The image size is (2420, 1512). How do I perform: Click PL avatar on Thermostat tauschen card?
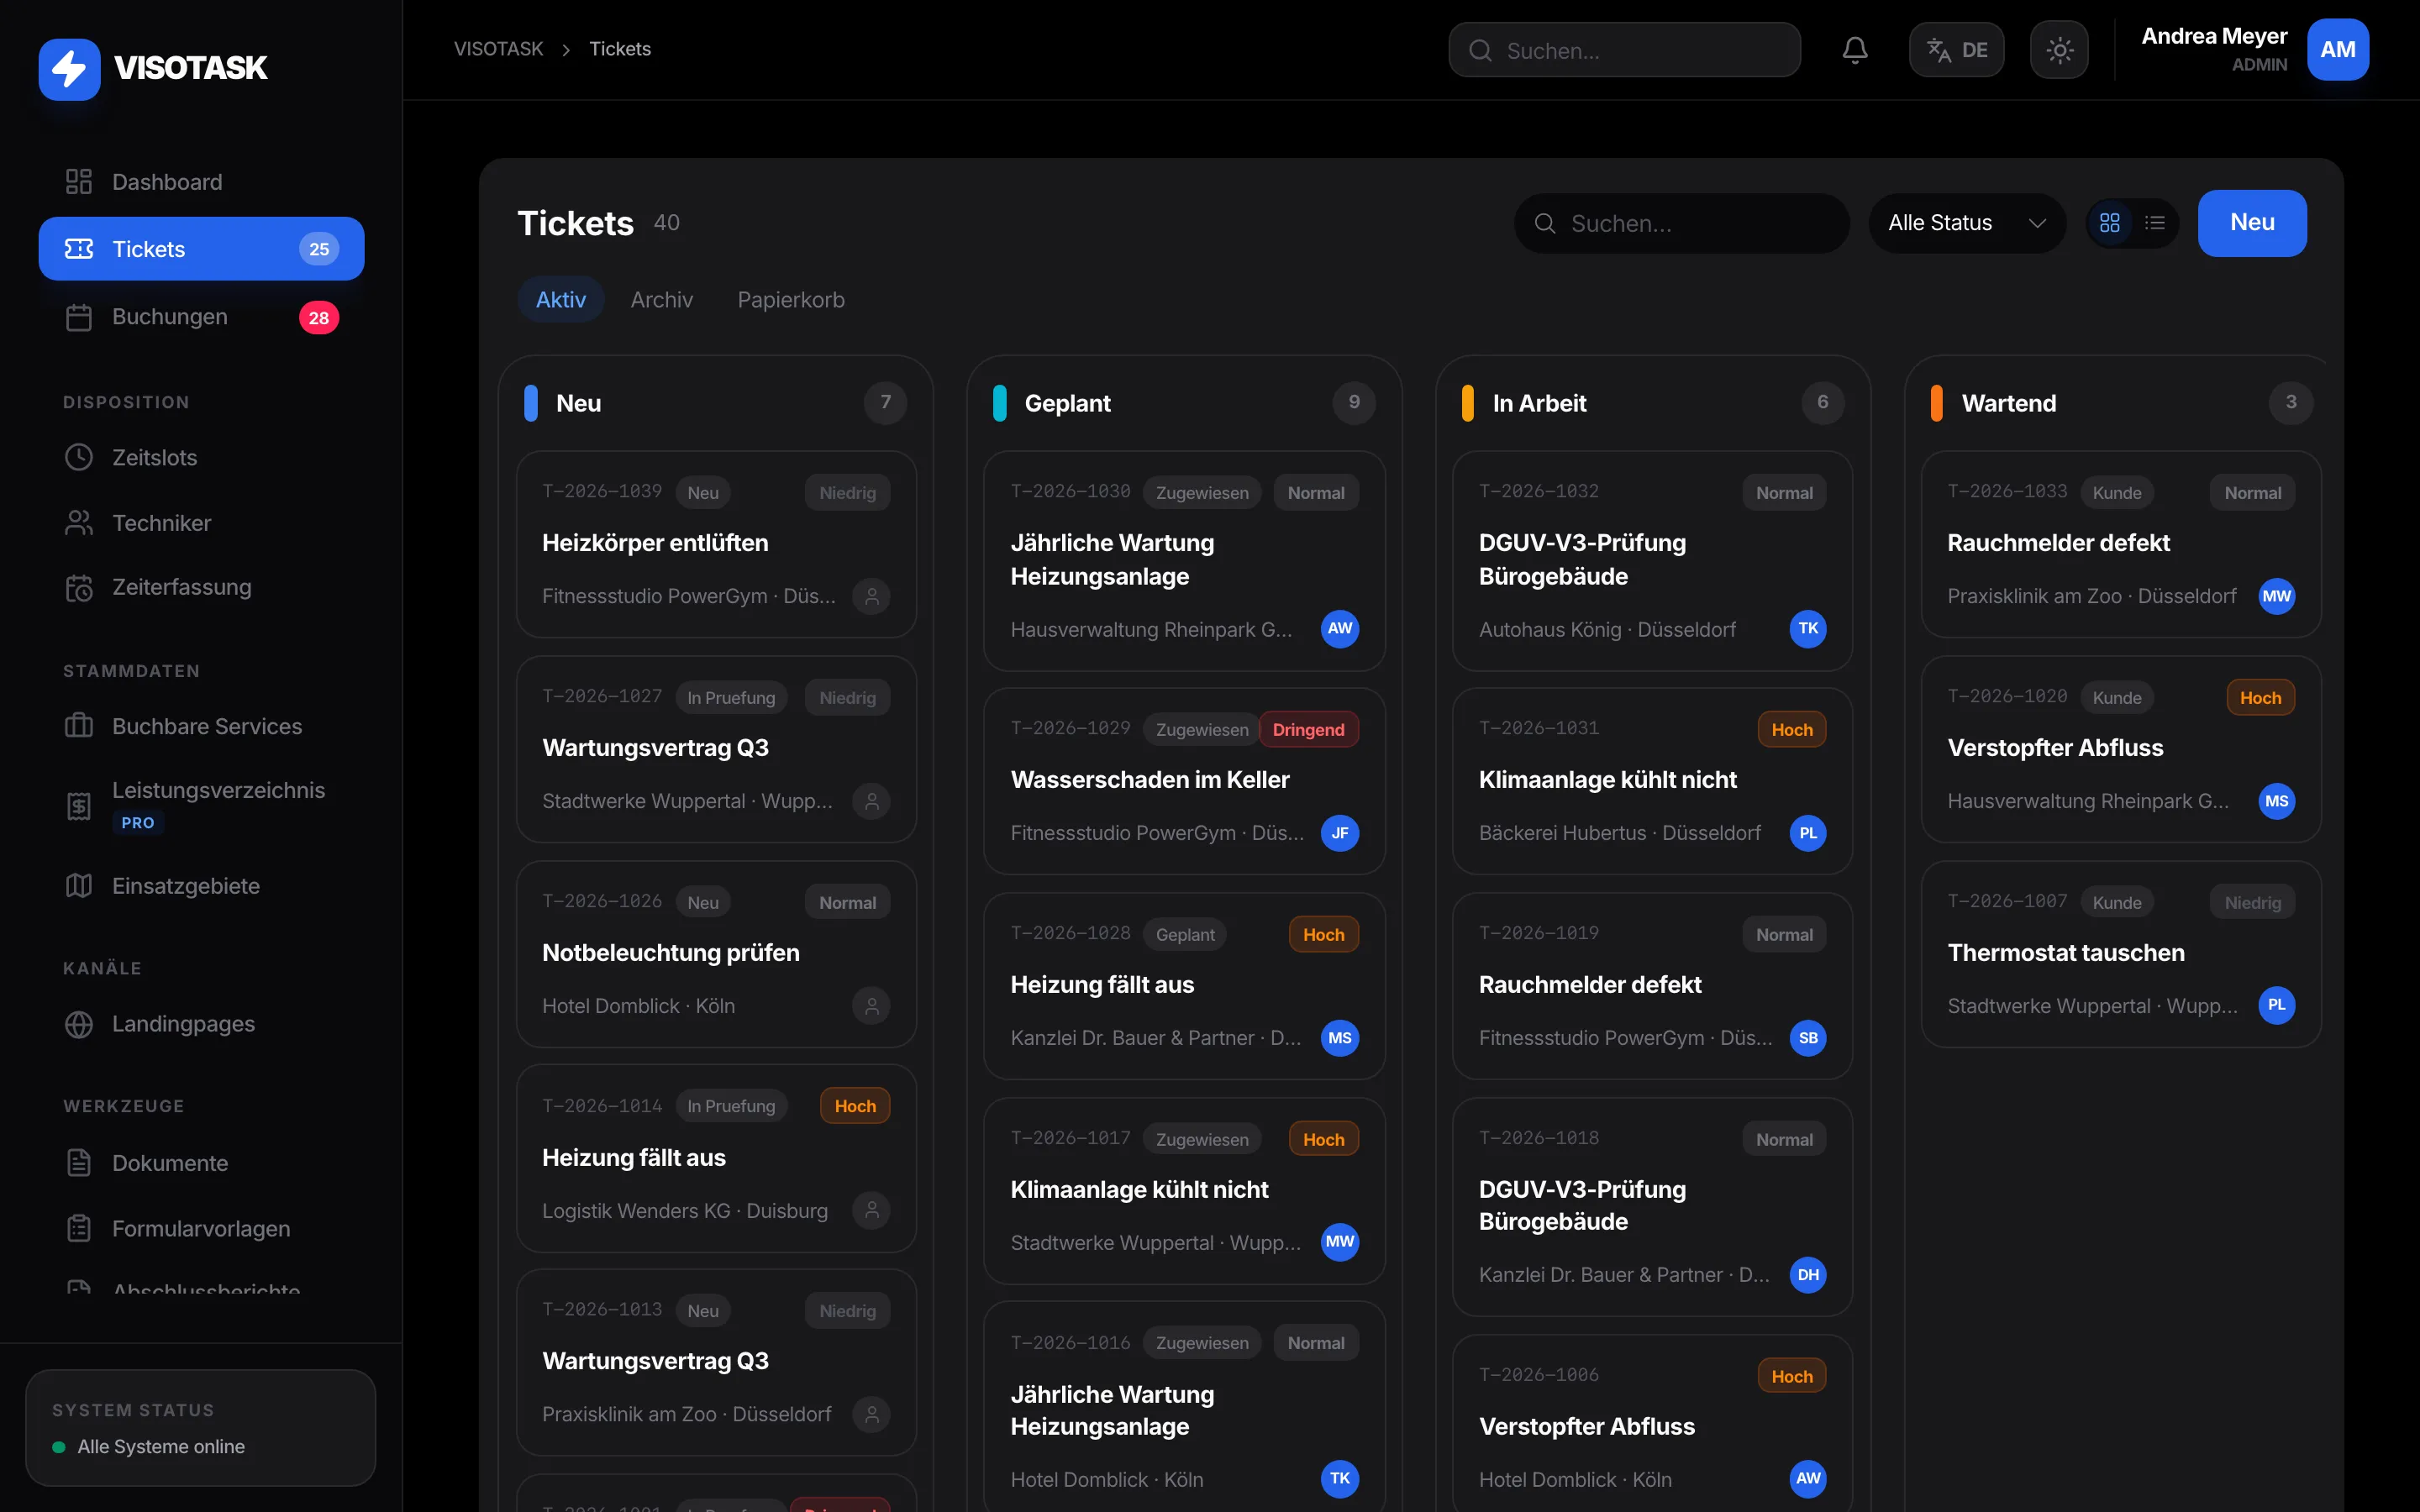point(2277,1006)
